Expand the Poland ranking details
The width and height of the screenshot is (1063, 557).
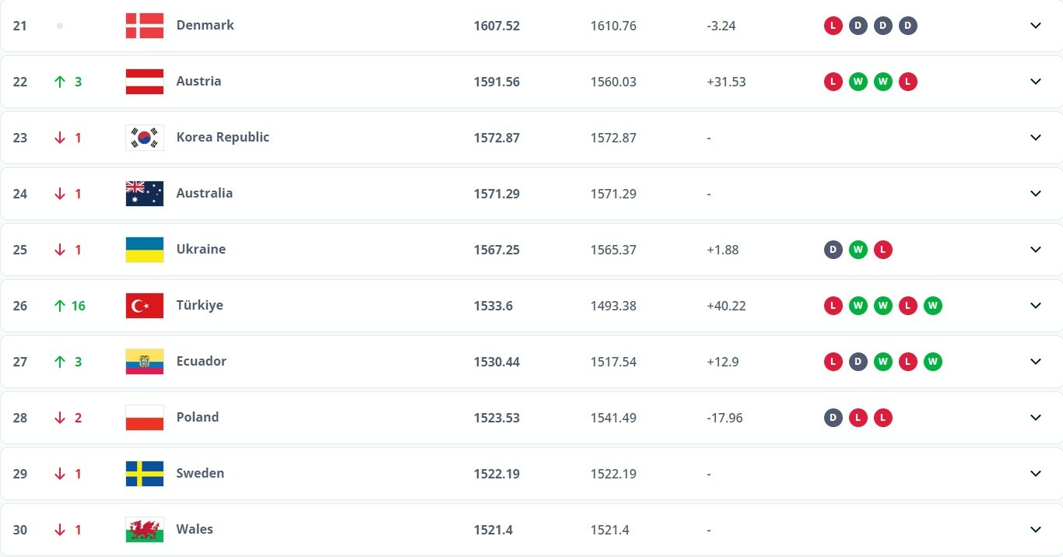(1036, 418)
